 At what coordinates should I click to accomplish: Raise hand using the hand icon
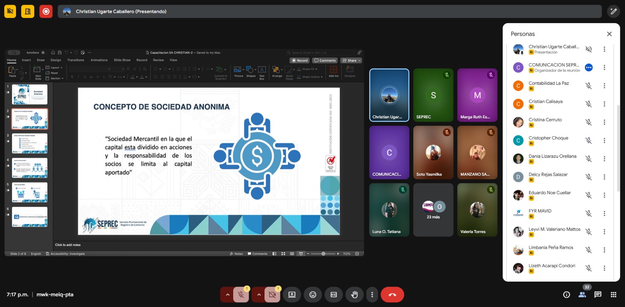(354, 295)
